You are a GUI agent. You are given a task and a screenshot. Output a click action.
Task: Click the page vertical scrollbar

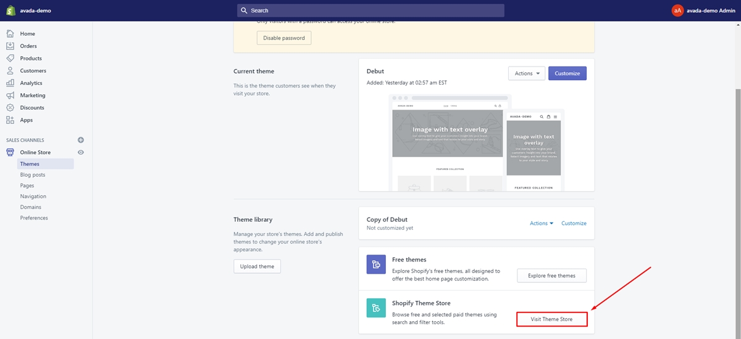[737, 213]
